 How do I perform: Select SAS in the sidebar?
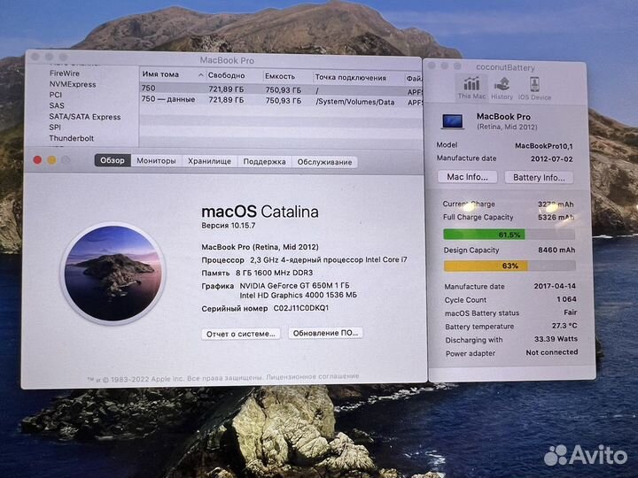[57, 105]
